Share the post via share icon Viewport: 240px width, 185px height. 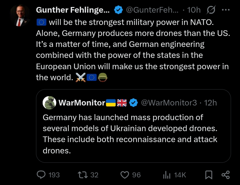(x=226, y=175)
